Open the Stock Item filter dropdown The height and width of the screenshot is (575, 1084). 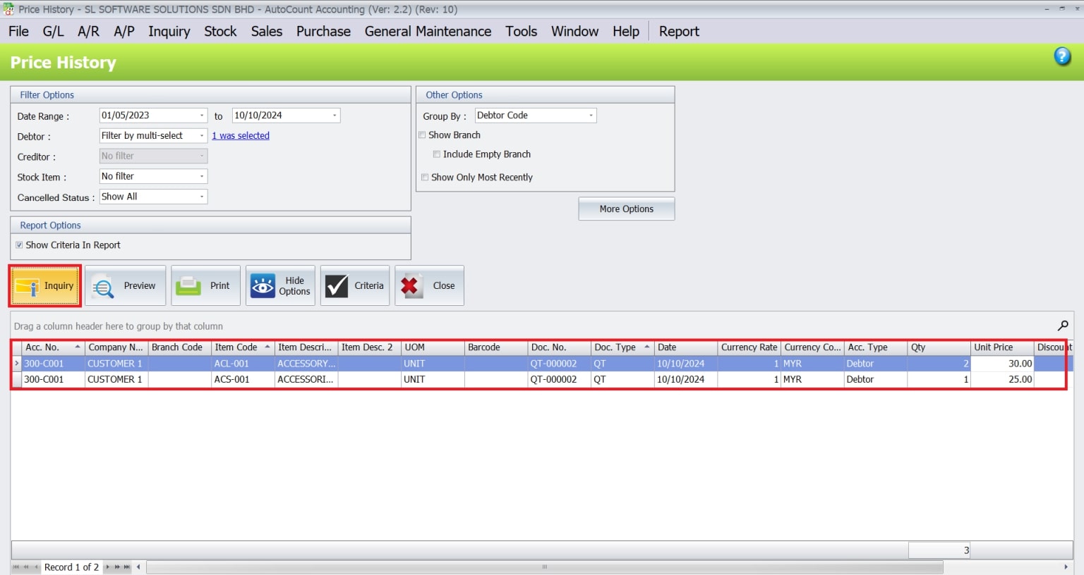[x=202, y=176]
